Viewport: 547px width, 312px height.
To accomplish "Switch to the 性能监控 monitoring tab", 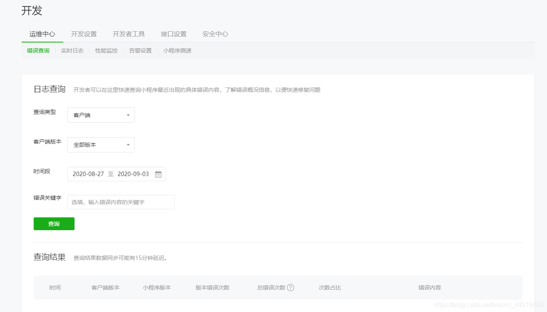I will pyautogui.click(x=106, y=51).
